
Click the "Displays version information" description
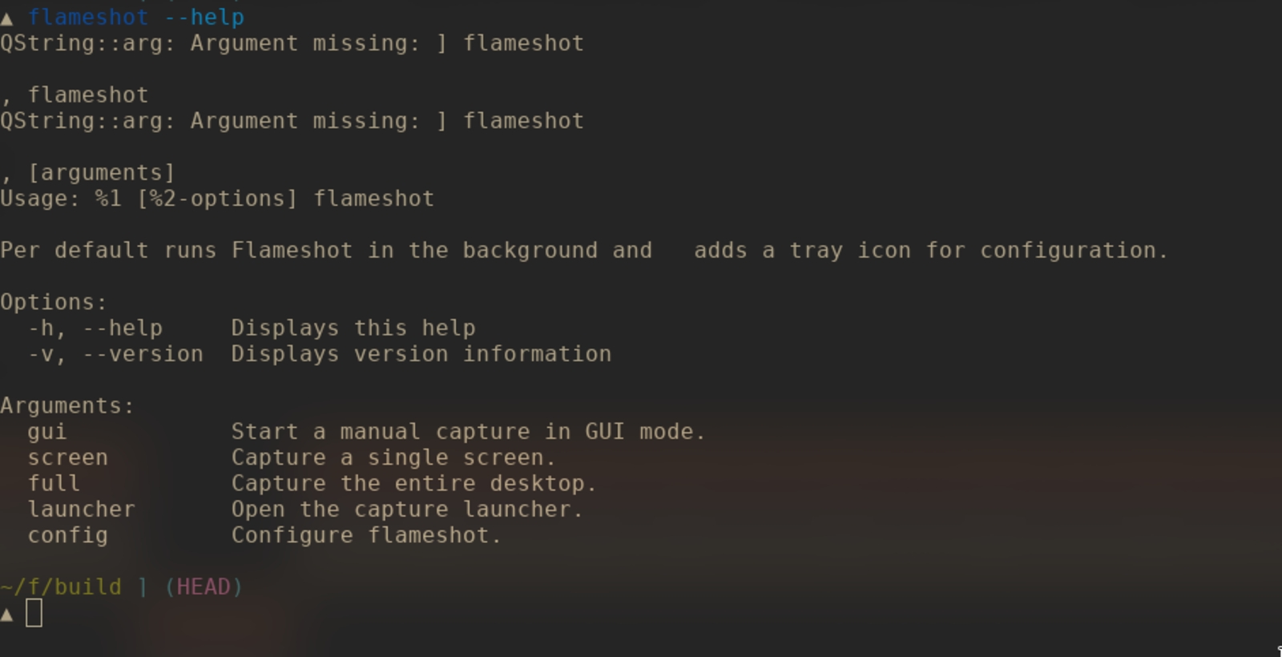point(421,354)
